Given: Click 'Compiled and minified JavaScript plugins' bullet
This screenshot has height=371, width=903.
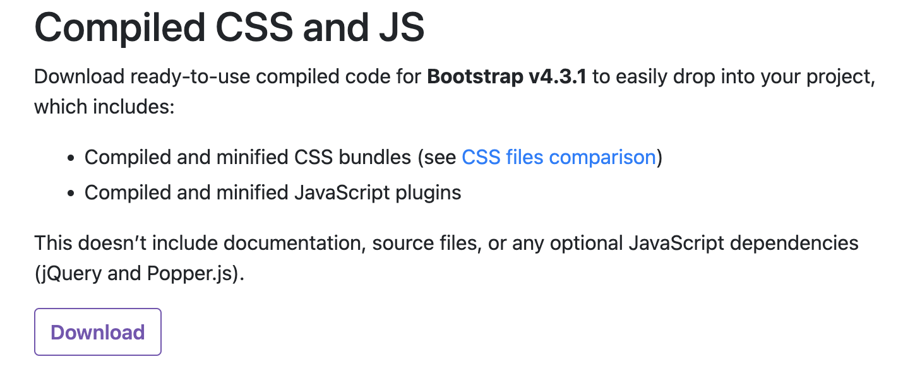Looking at the screenshot, I should point(273,192).
